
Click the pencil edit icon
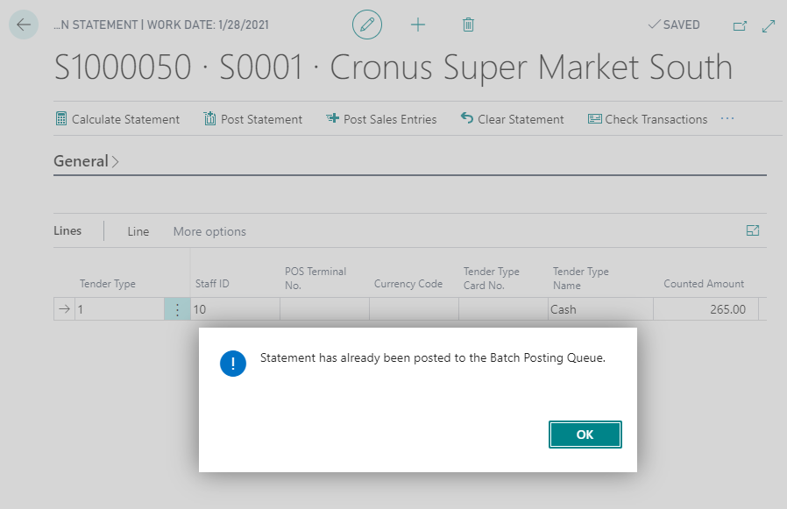pos(367,25)
